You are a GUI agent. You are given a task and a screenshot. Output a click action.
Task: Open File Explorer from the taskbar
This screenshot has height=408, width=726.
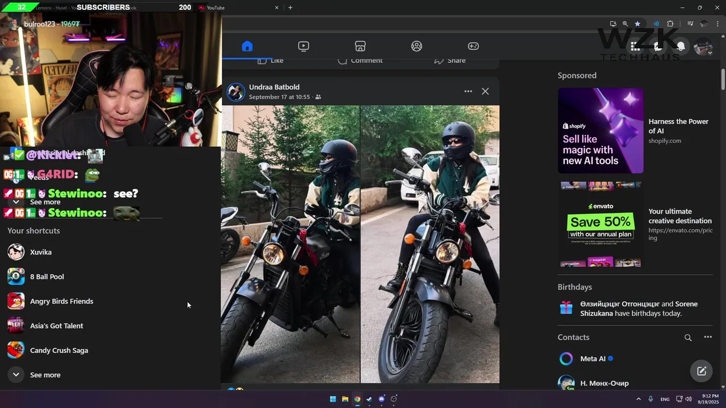pos(345,399)
